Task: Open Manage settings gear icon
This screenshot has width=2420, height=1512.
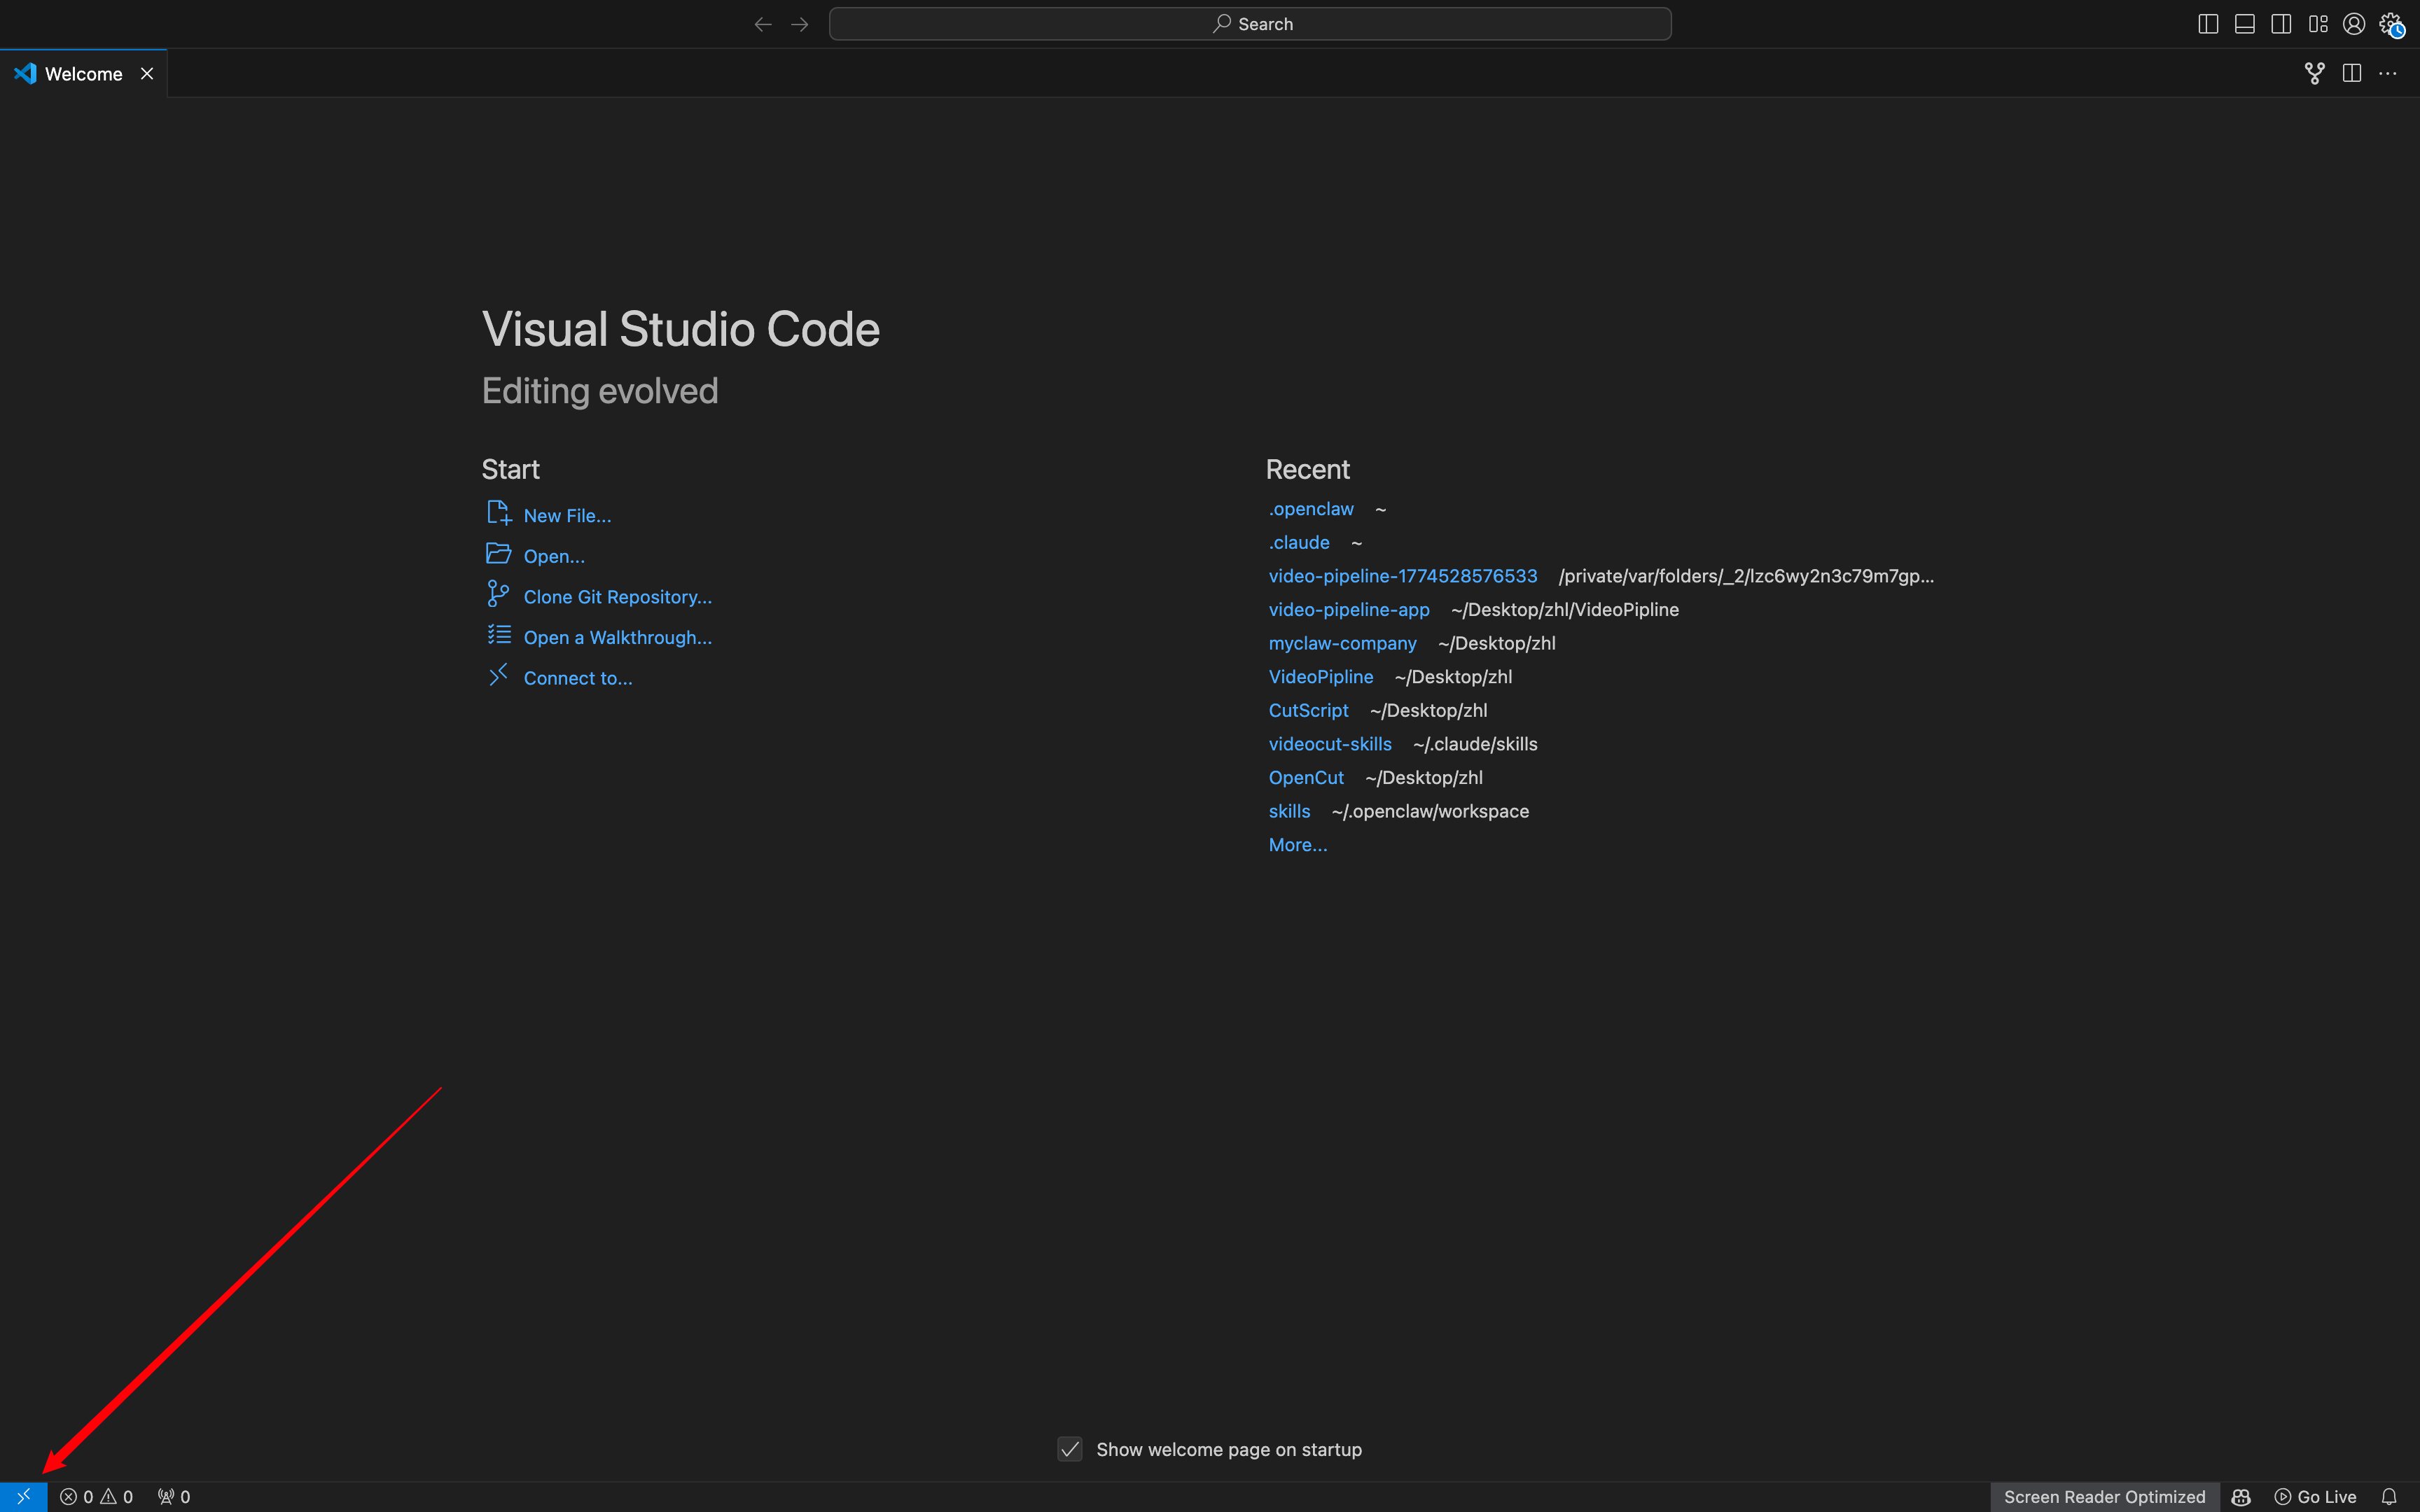Action: (2390, 24)
